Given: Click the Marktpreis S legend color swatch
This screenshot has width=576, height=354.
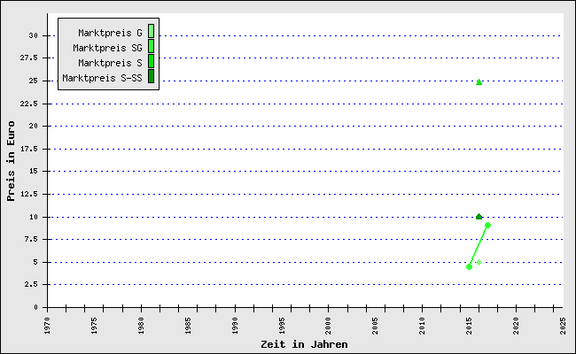Looking at the screenshot, I should pos(151,61).
